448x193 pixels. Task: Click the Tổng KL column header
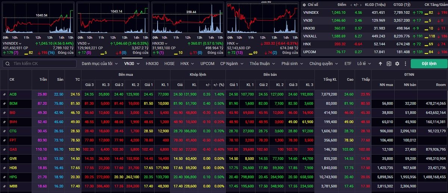coord(330,80)
